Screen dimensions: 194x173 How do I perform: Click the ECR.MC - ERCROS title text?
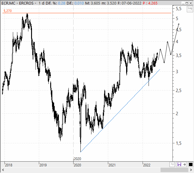coord(17,3)
